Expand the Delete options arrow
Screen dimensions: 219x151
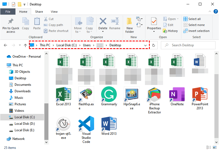click(103, 32)
